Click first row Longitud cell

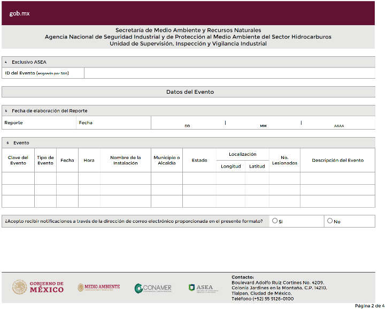[231, 178]
